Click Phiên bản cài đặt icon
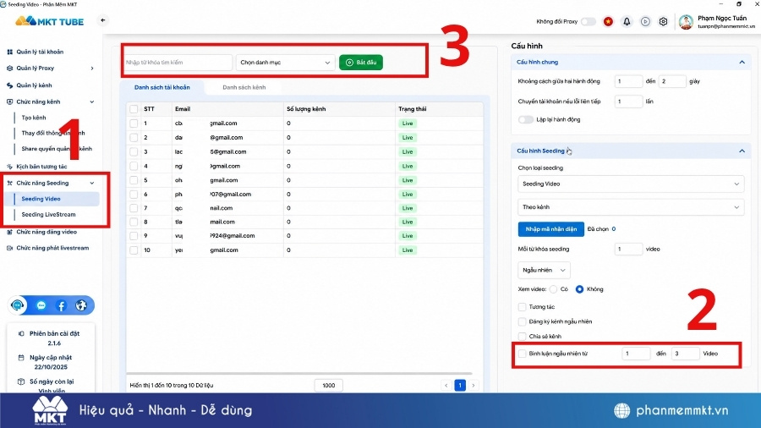 (21, 334)
